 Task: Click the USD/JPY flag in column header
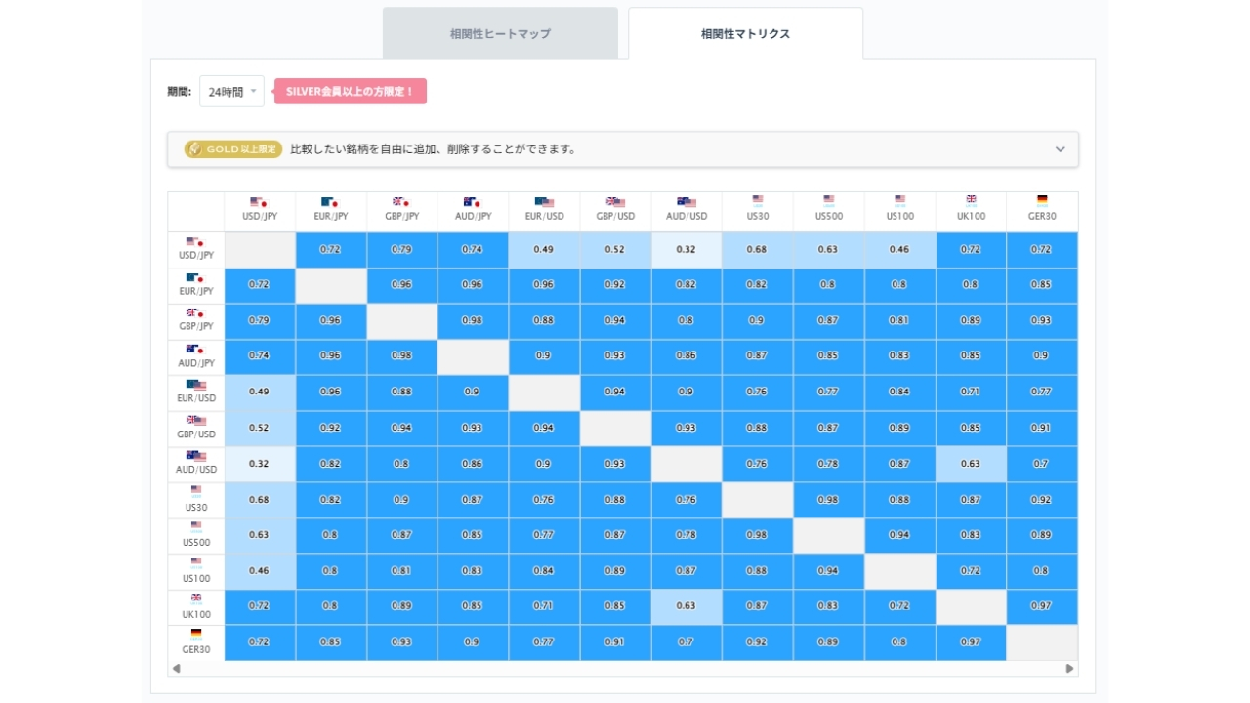(x=260, y=202)
